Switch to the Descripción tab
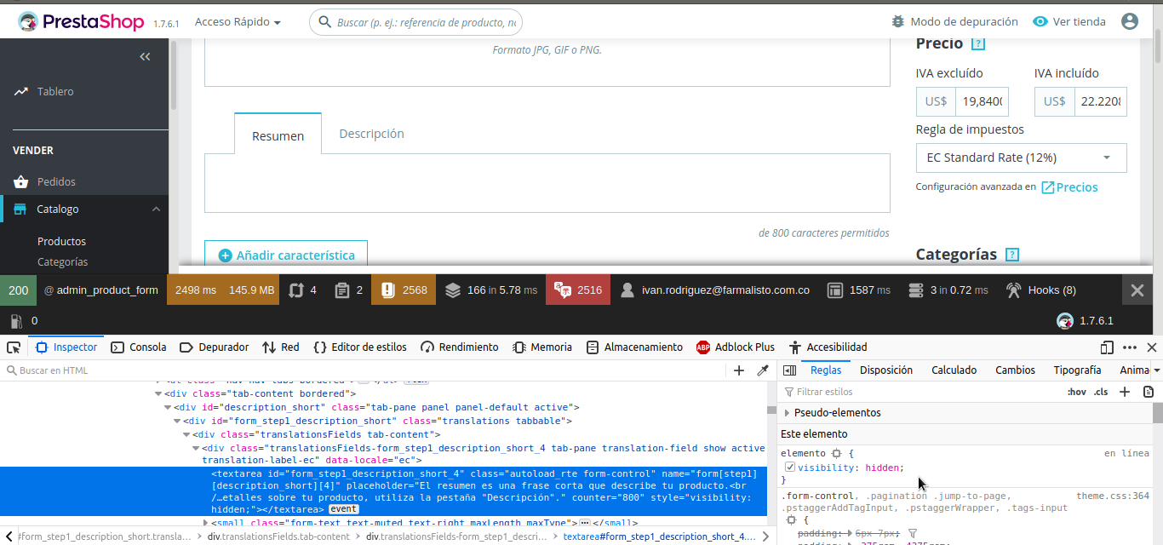 tap(371, 134)
